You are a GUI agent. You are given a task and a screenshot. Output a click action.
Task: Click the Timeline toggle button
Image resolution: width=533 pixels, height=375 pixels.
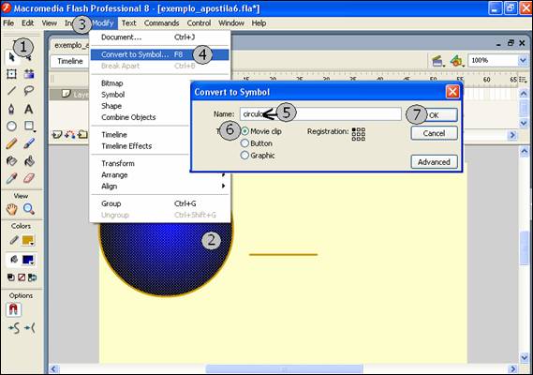tap(70, 61)
